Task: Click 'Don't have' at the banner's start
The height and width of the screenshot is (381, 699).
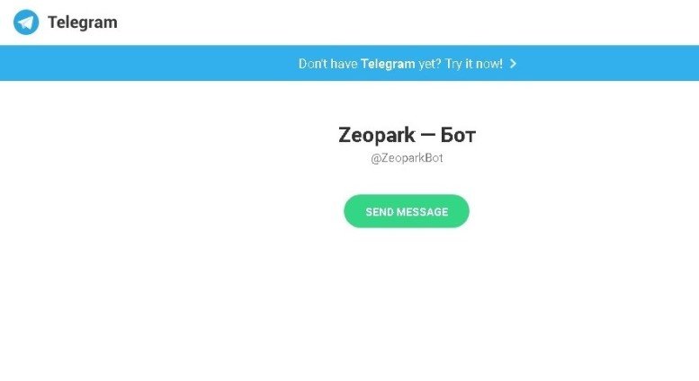Action: point(328,64)
